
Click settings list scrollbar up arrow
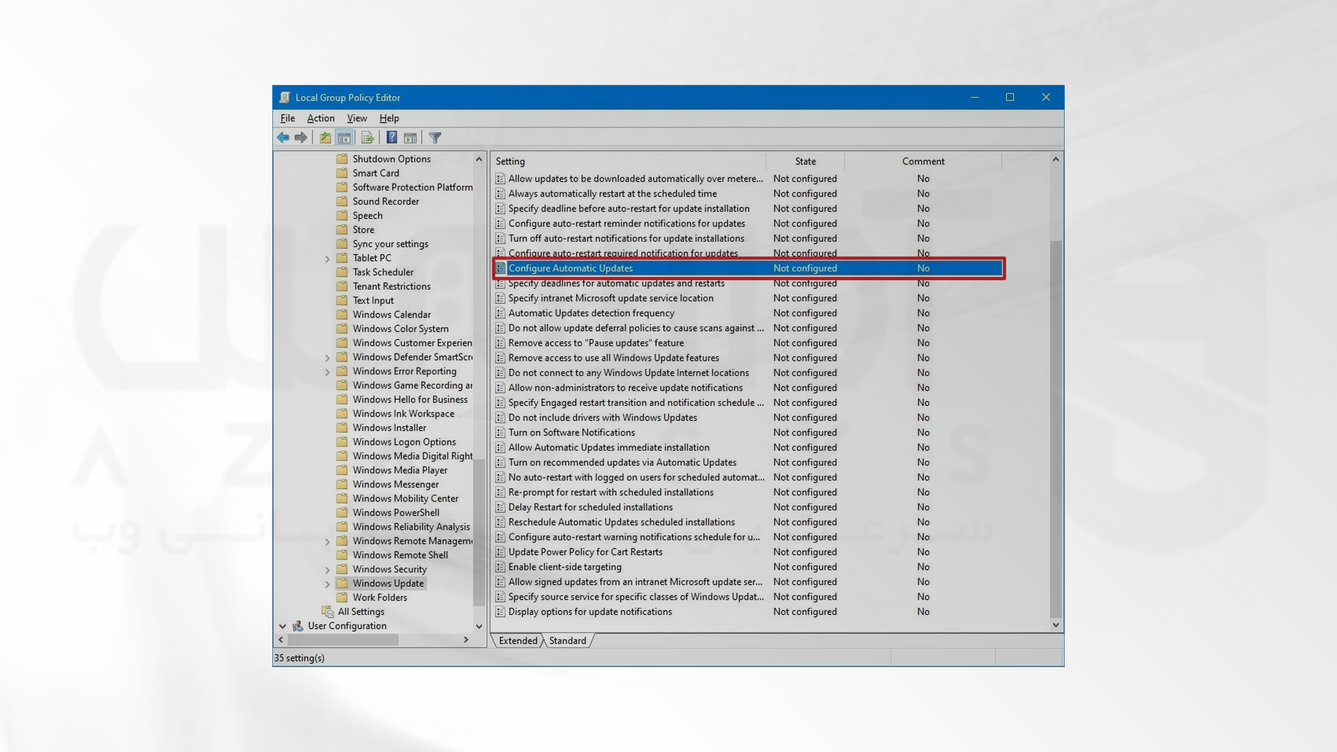pos(1056,159)
